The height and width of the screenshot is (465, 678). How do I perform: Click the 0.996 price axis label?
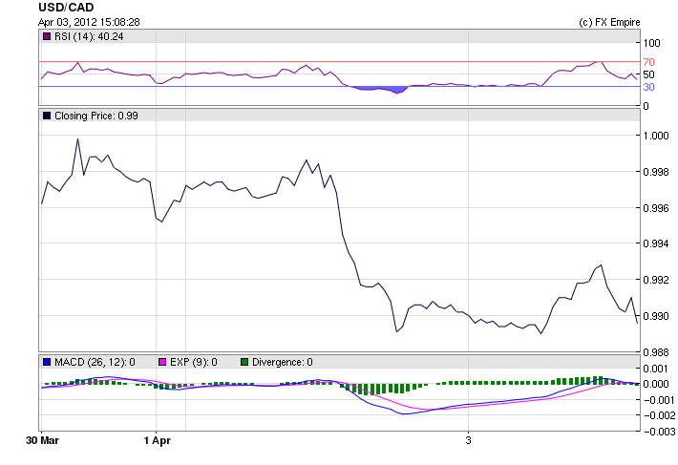tap(656, 208)
